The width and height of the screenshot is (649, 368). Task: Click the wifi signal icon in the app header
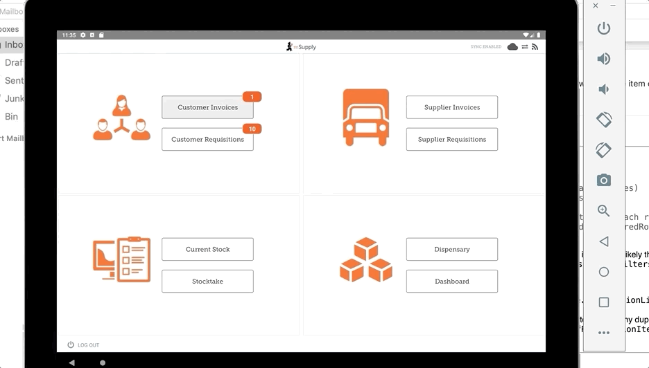(535, 46)
